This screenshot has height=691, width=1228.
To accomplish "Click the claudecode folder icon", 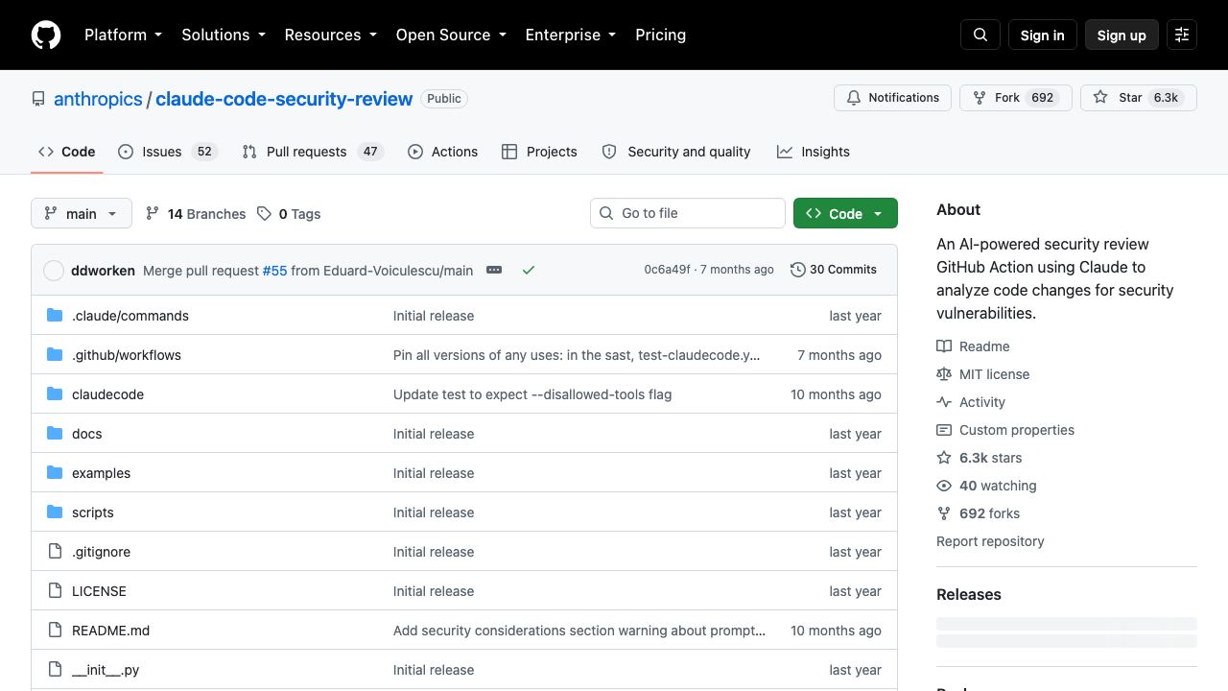I will click(55, 394).
